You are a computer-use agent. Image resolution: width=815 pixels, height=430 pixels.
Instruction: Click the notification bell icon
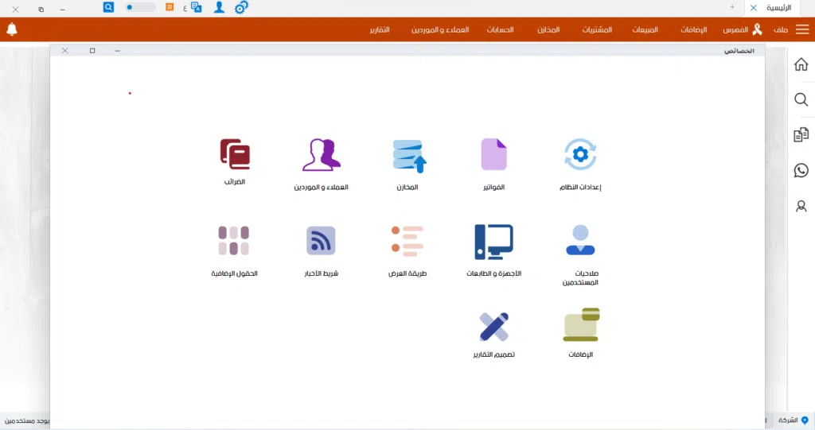[12, 29]
